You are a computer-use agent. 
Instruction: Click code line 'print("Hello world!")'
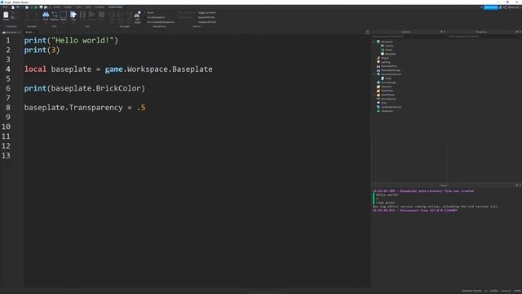tap(71, 40)
